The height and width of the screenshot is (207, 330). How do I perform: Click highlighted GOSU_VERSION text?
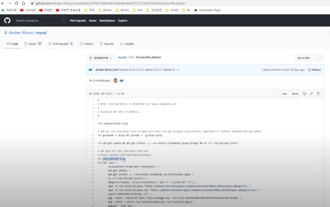(114, 159)
